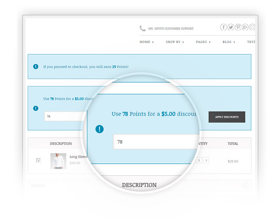Screen dimensions: 269x219
Task: Open the Long Sleeve product link
Action: (x=78, y=157)
